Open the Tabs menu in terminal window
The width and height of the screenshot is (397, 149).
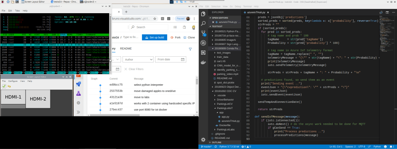[17, 11]
